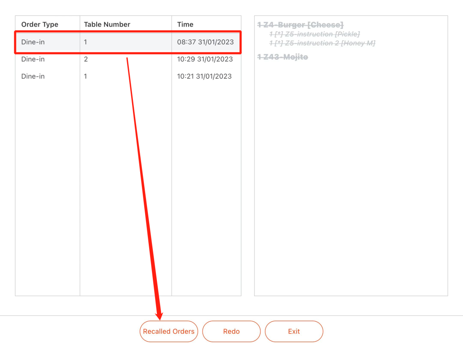Click the Redo button

(231, 331)
